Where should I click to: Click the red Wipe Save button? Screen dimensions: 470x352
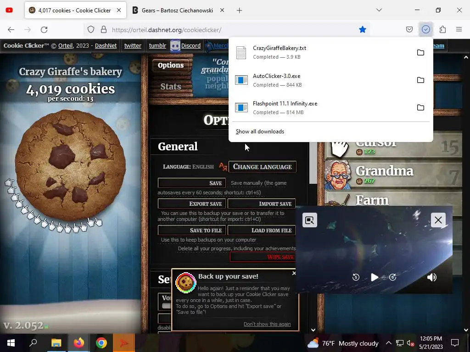(263, 257)
